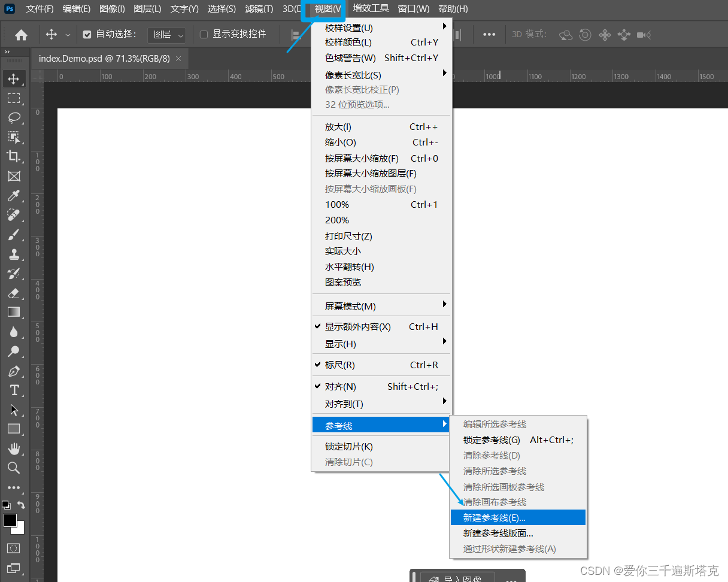Open the 滤镜(T) menu
The height and width of the screenshot is (582, 728).
point(259,9)
